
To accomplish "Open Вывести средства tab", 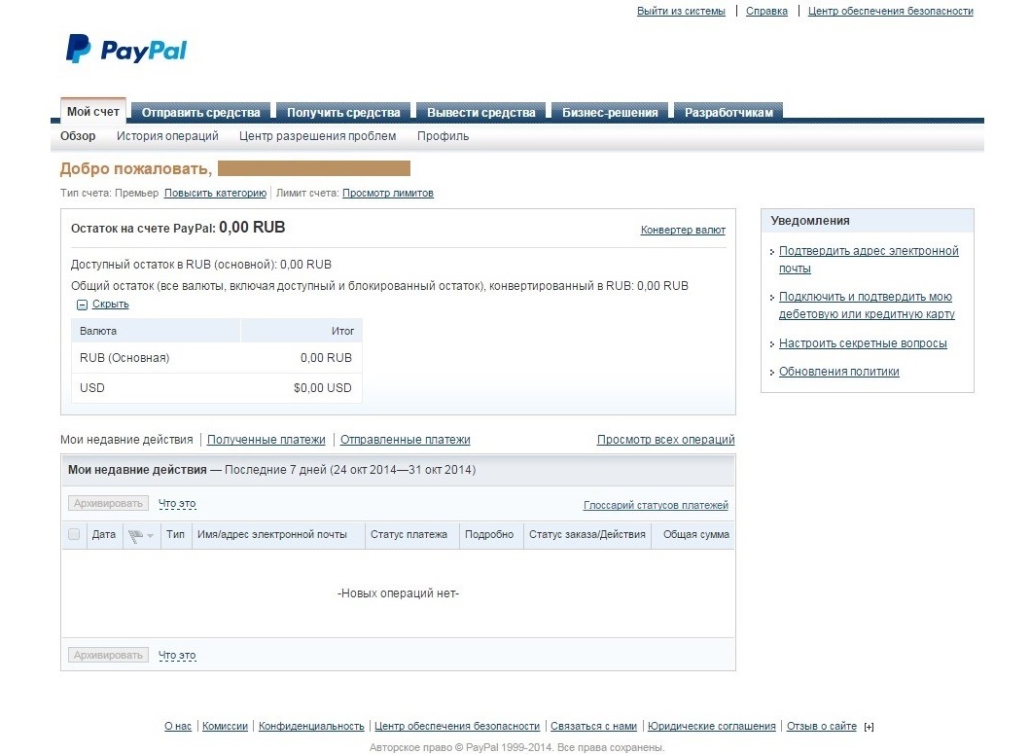I will 481,113.
